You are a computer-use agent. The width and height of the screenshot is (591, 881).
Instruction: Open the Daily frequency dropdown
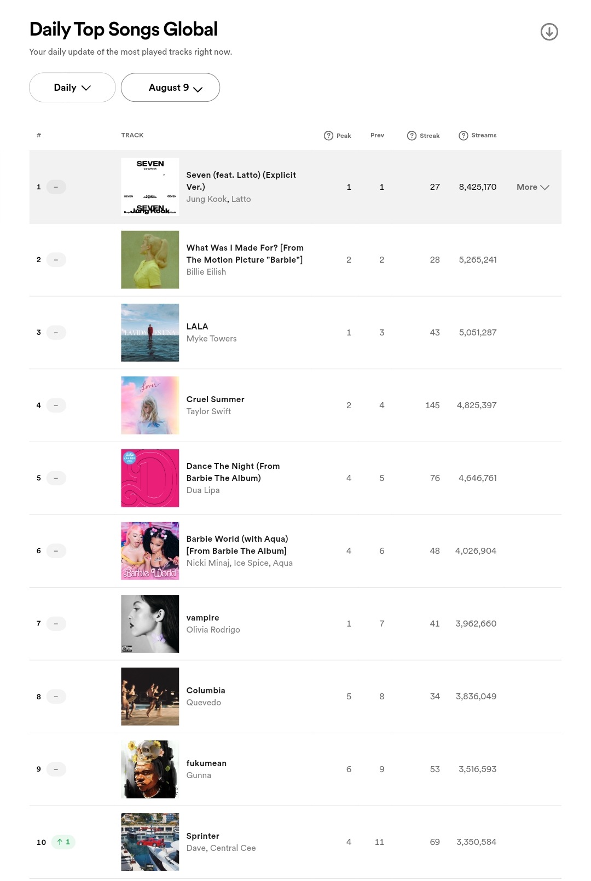point(72,88)
